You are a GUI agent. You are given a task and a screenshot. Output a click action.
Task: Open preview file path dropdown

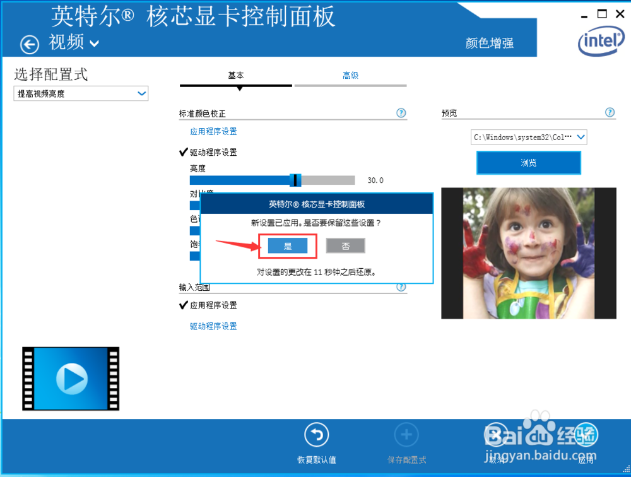pyautogui.click(x=529, y=138)
